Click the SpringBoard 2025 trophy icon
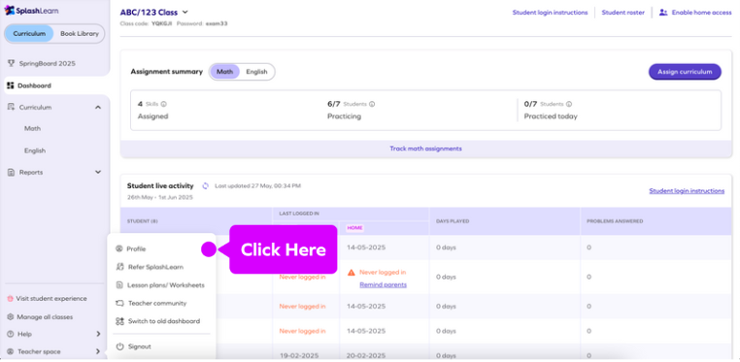Screen dimensions: 740x362 (x=12, y=63)
